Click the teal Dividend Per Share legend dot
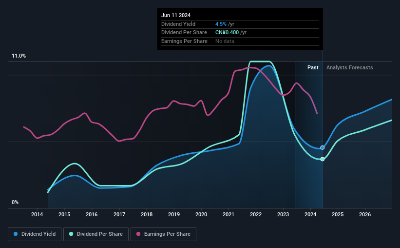The image size is (400, 248). tap(71, 234)
